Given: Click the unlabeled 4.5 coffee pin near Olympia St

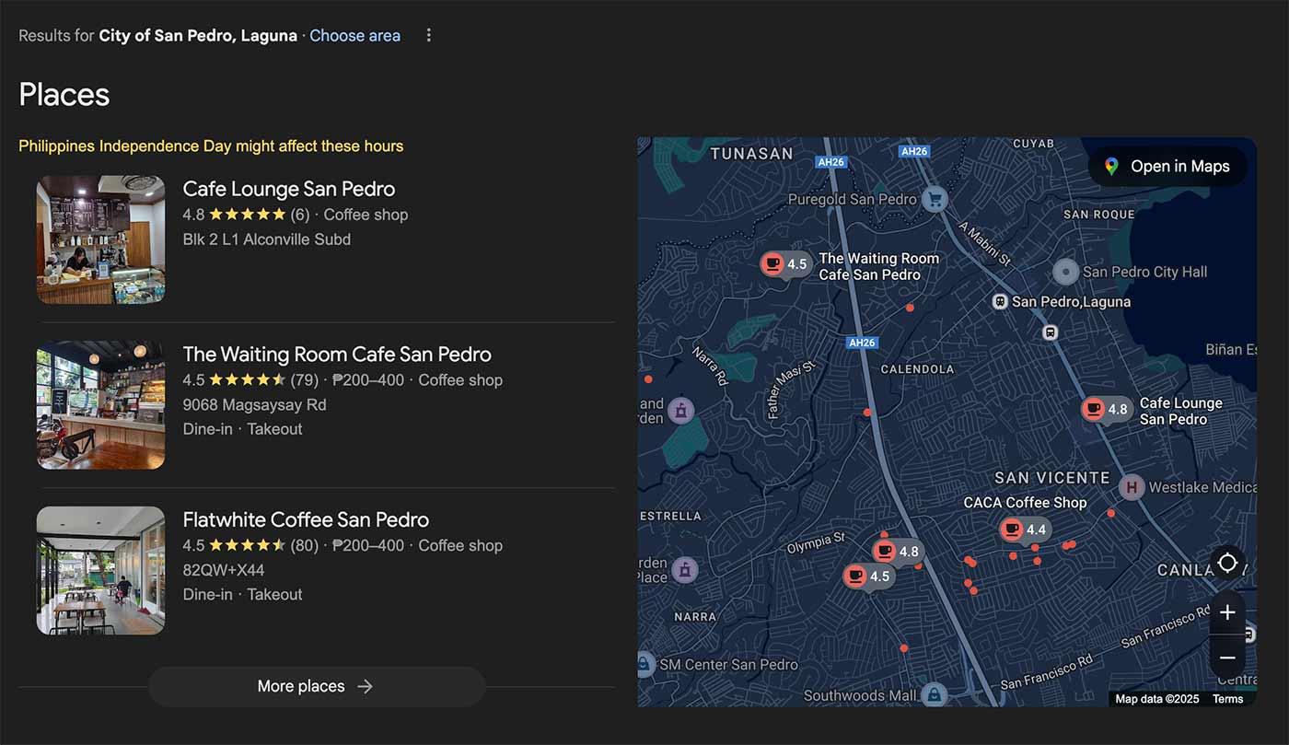Looking at the screenshot, I should (x=868, y=576).
